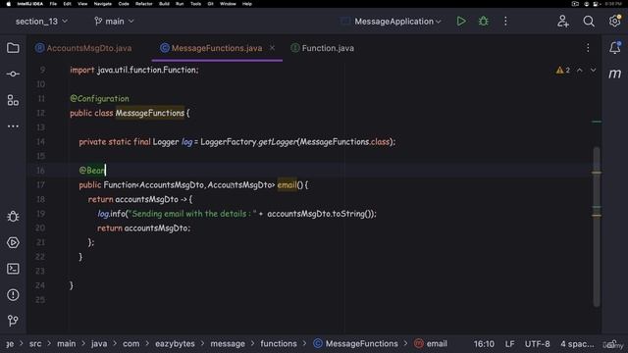Click the getLogger call on line 14
Image resolution: width=628 pixels, height=353 pixels.
pyautogui.click(x=278, y=141)
